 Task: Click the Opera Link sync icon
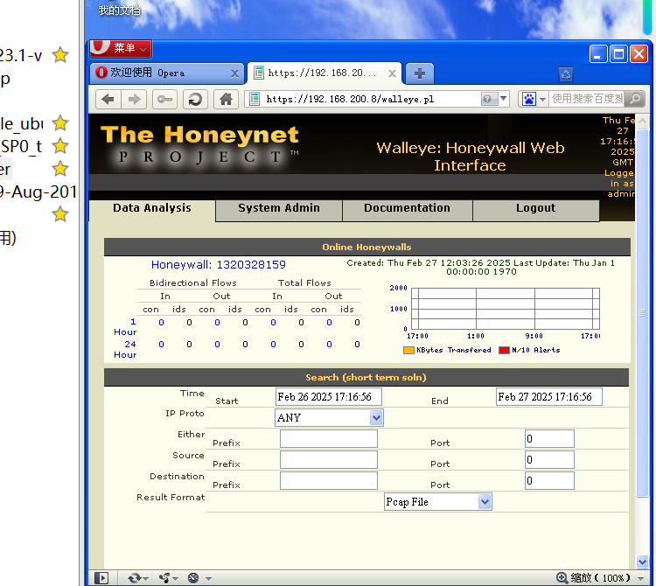(x=135, y=578)
